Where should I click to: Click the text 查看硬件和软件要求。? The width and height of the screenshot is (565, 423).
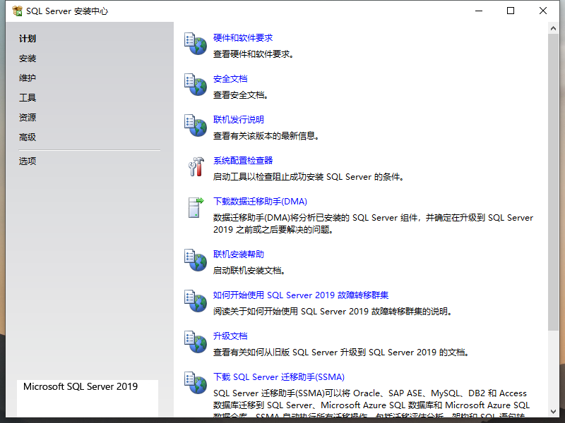(x=254, y=54)
